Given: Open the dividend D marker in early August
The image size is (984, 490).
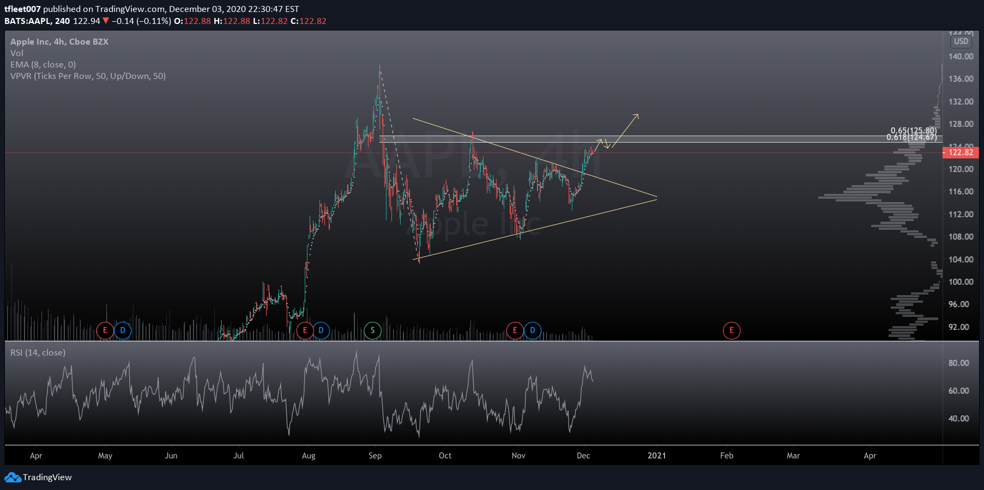Looking at the screenshot, I should (x=321, y=330).
